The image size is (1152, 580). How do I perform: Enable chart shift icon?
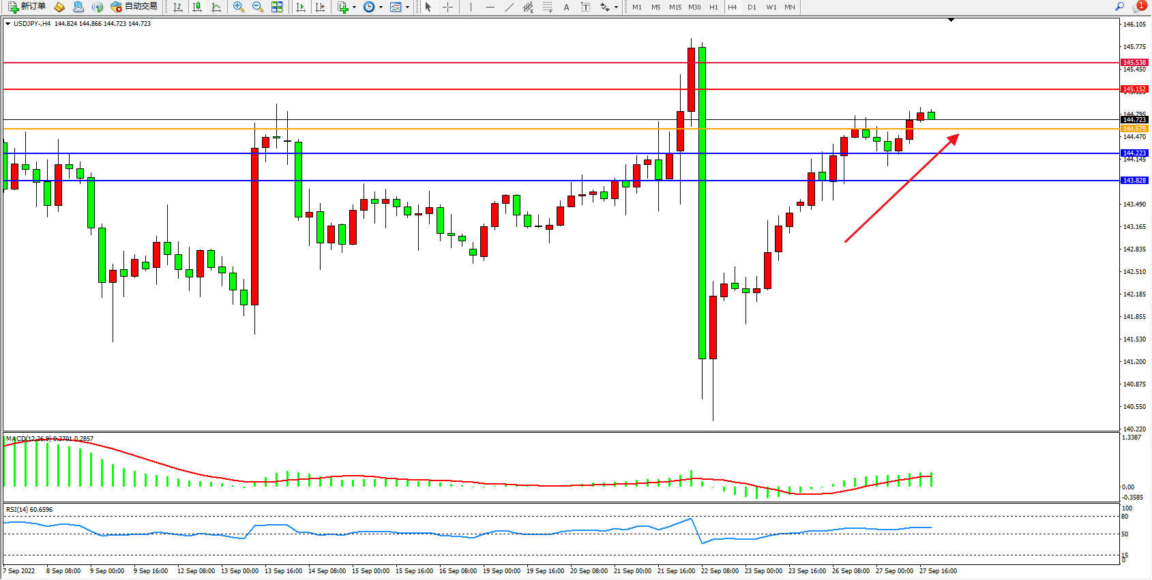click(320, 7)
